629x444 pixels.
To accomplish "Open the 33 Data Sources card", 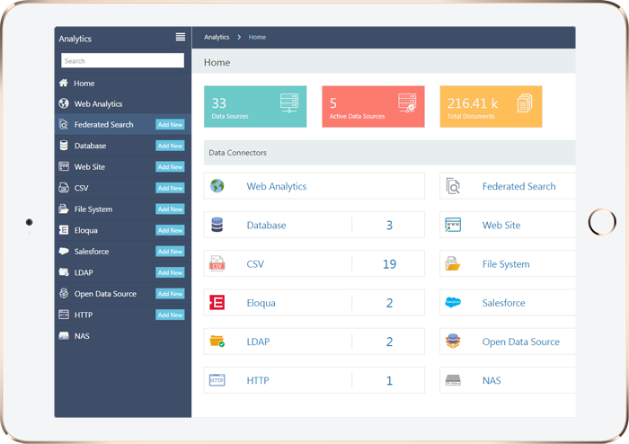I will tap(255, 106).
